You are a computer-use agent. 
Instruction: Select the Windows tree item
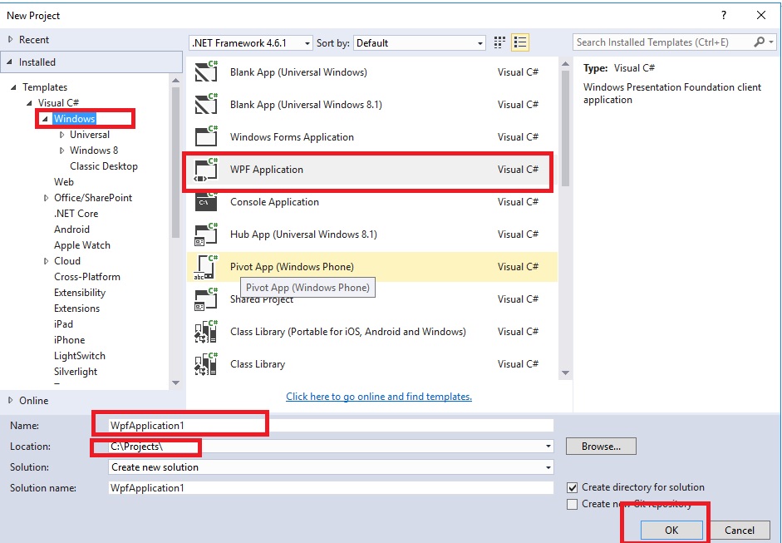pos(74,119)
